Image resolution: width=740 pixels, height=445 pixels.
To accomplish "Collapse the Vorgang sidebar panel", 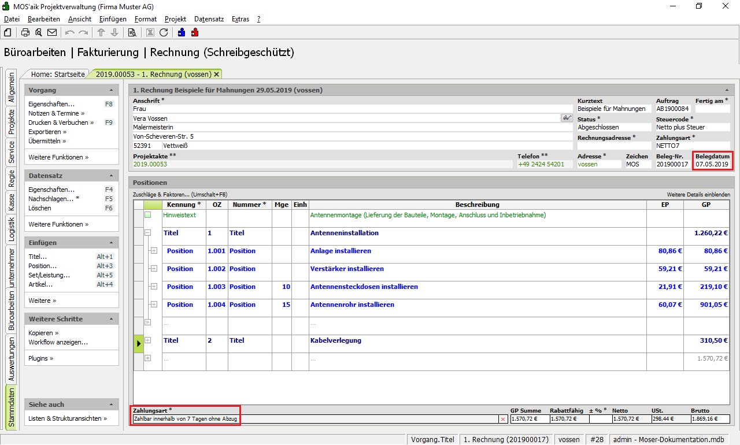I will 111,90.
